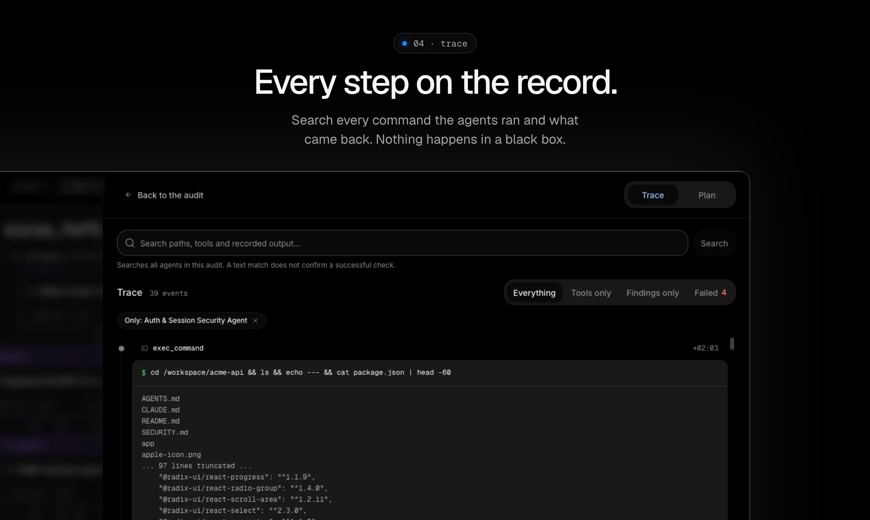
Task: Click the SECURITY.md output line
Action: point(165,432)
